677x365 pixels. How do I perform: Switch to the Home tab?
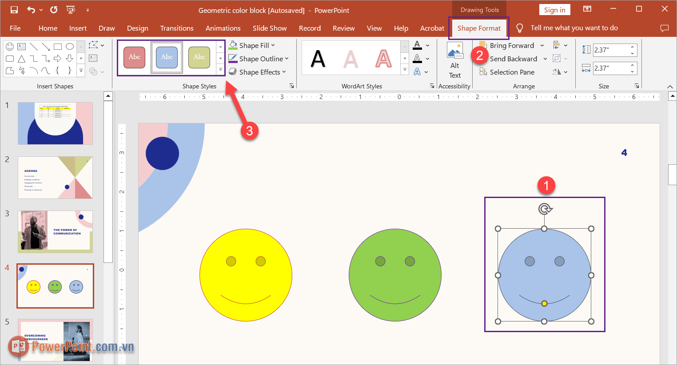point(48,28)
